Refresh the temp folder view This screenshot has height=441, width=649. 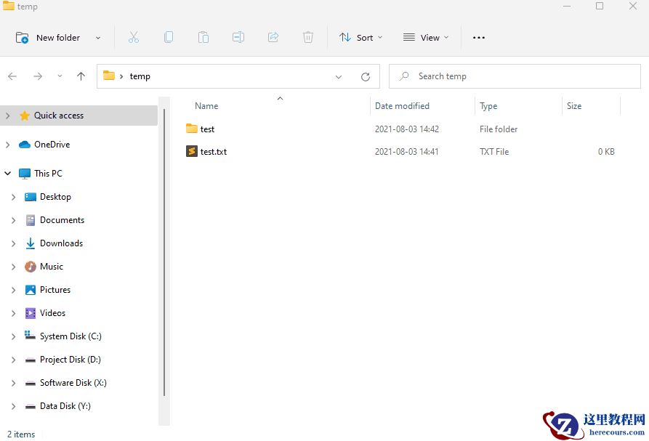(x=366, y=76)
